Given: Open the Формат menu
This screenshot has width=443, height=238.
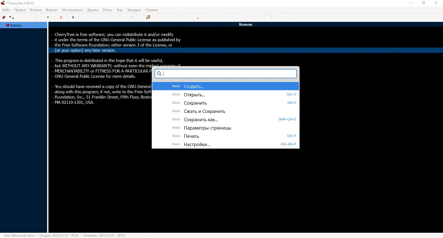Looking at the screenshot, I should point(52,10).
